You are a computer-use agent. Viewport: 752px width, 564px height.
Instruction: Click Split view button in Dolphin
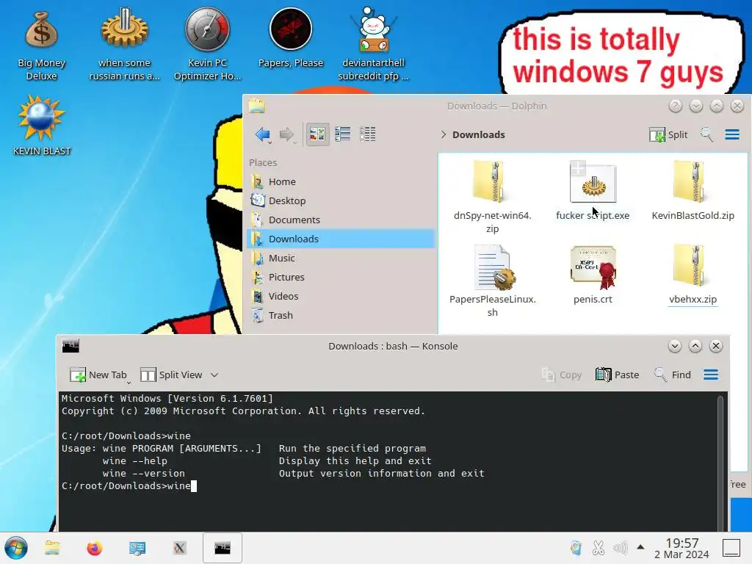coord(668,135)
